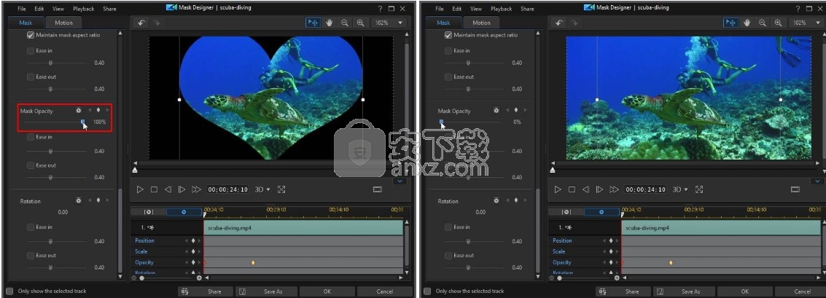Toggle fullscreen preview icon in right window
This screenshot has width=826, height=298.
699,189
